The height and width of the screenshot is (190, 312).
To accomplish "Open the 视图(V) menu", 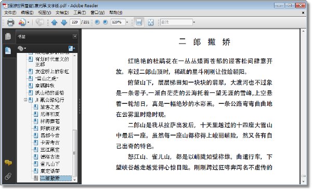I will 45,13.
